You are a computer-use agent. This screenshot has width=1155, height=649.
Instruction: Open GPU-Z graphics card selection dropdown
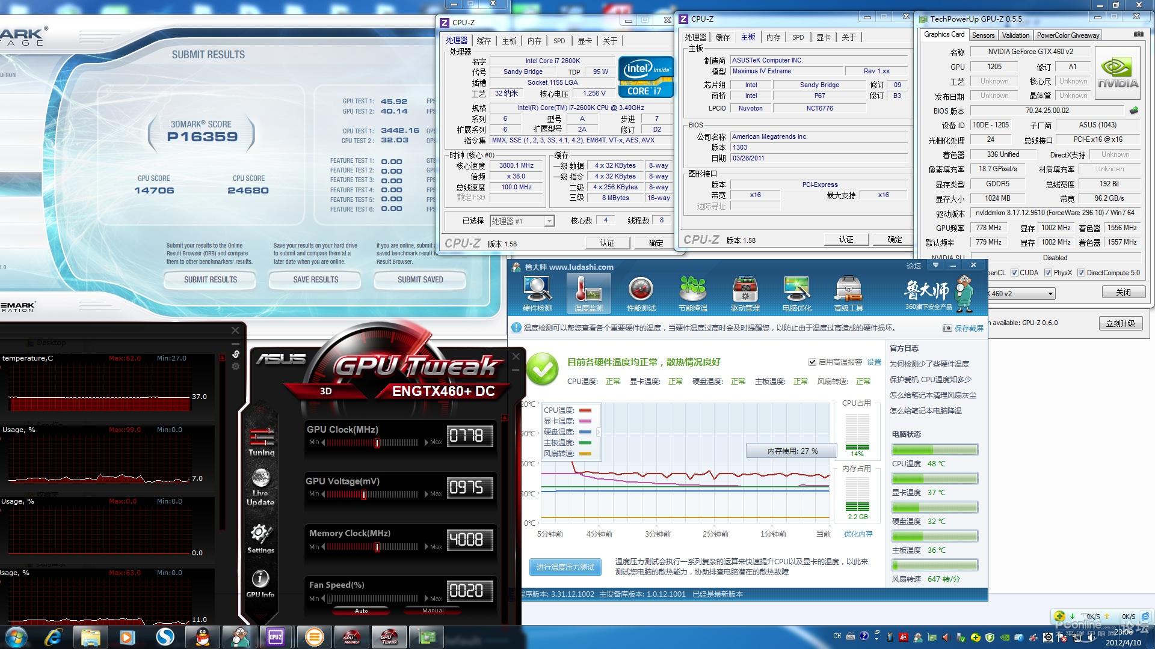(1021, 294)
